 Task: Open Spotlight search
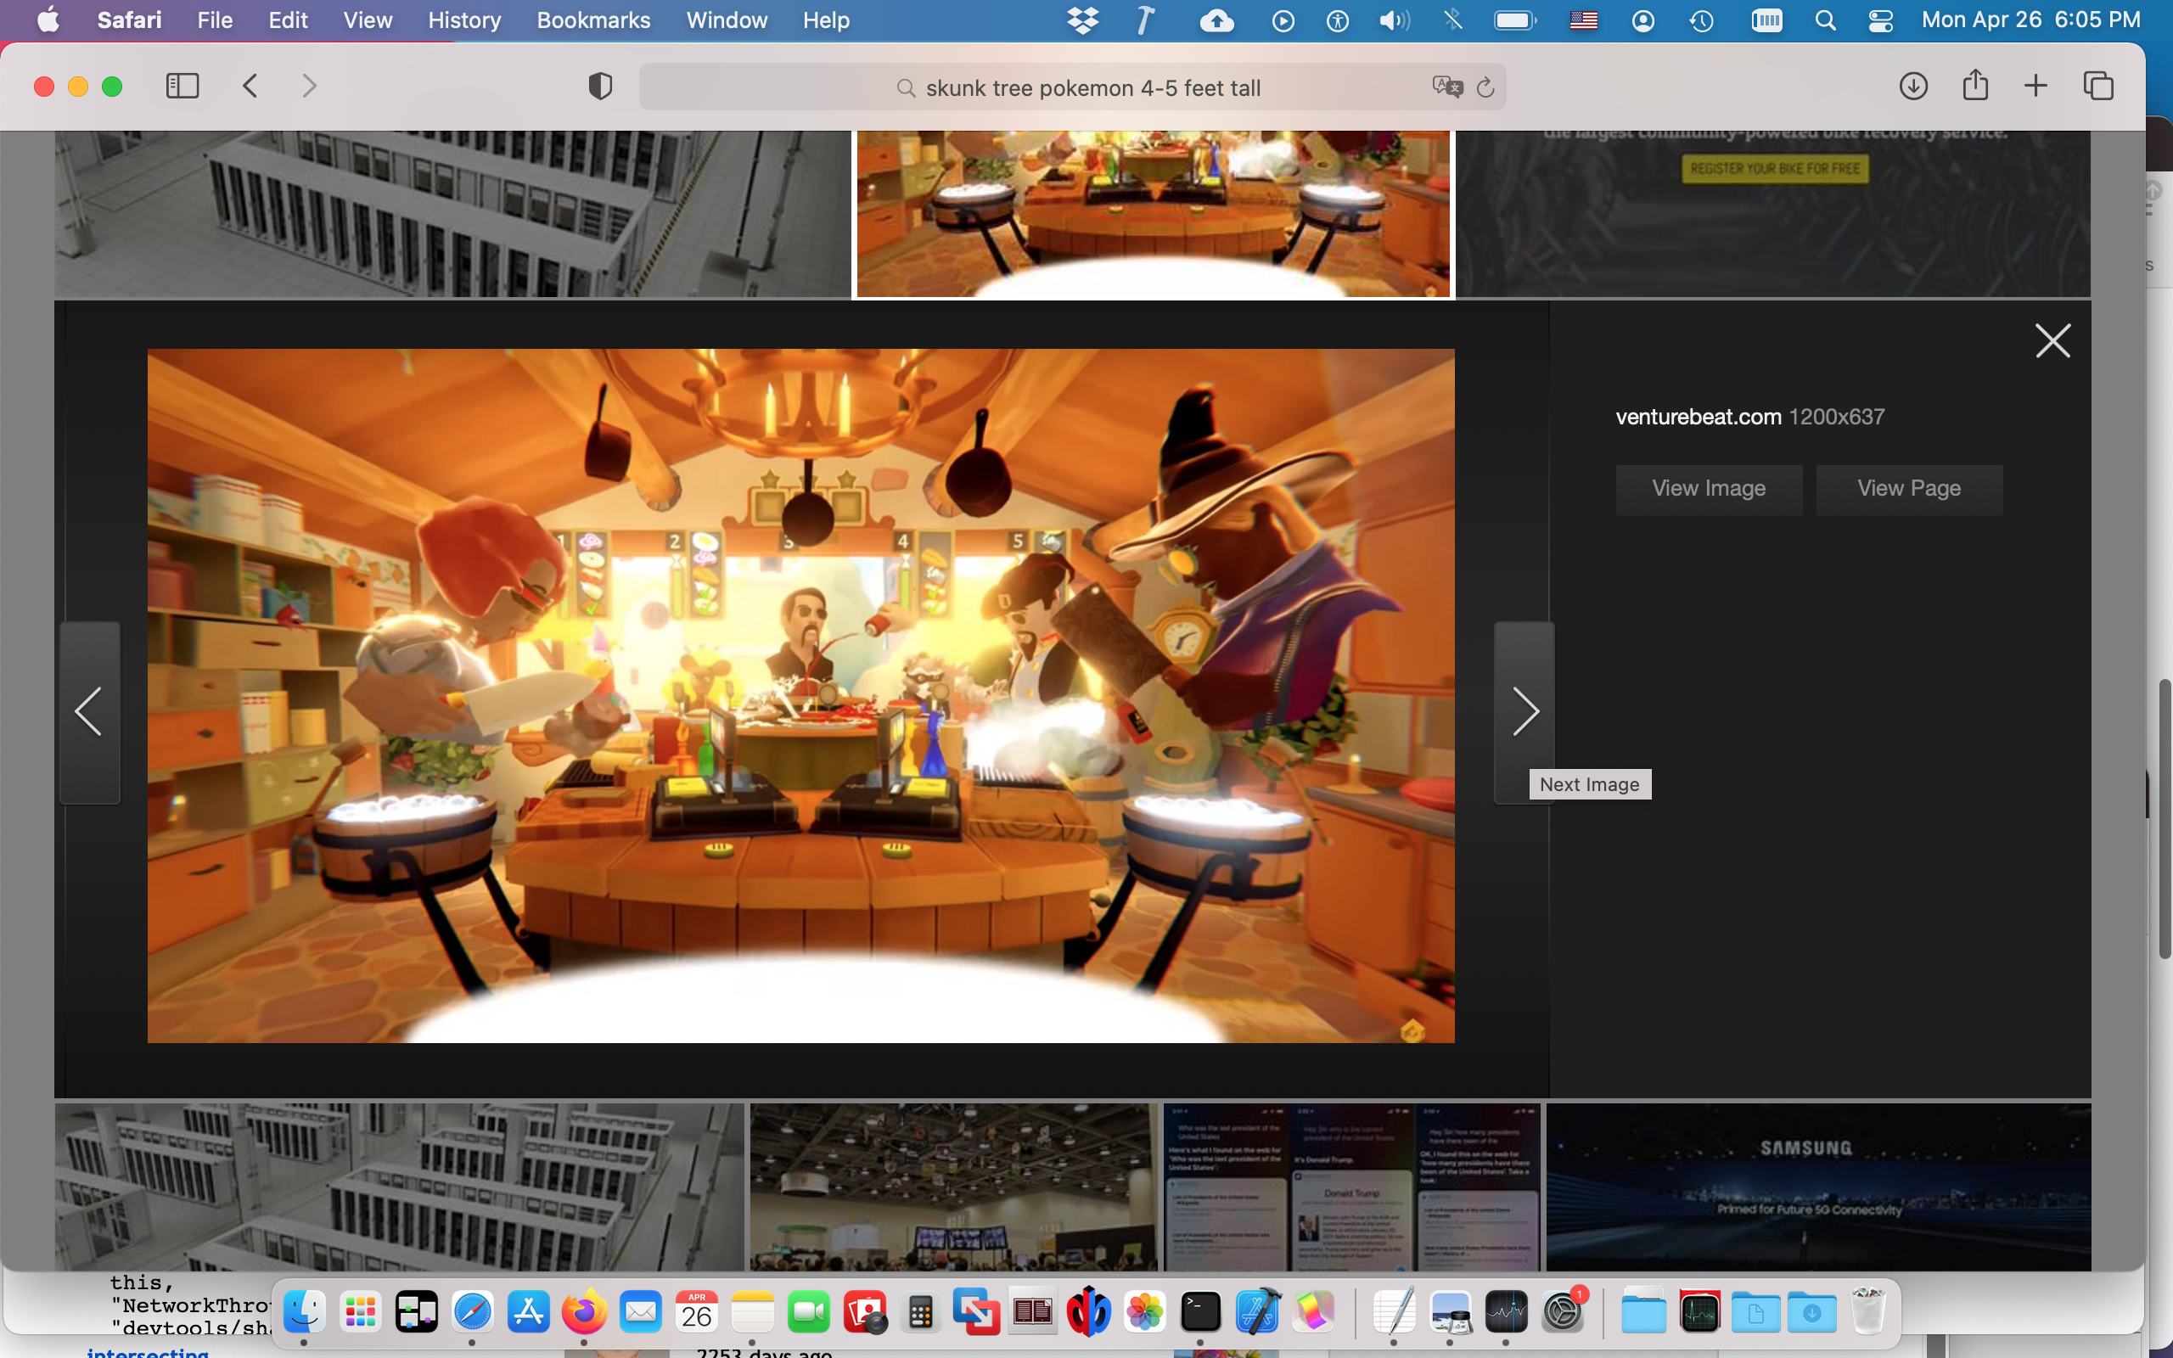(1825, 20)
